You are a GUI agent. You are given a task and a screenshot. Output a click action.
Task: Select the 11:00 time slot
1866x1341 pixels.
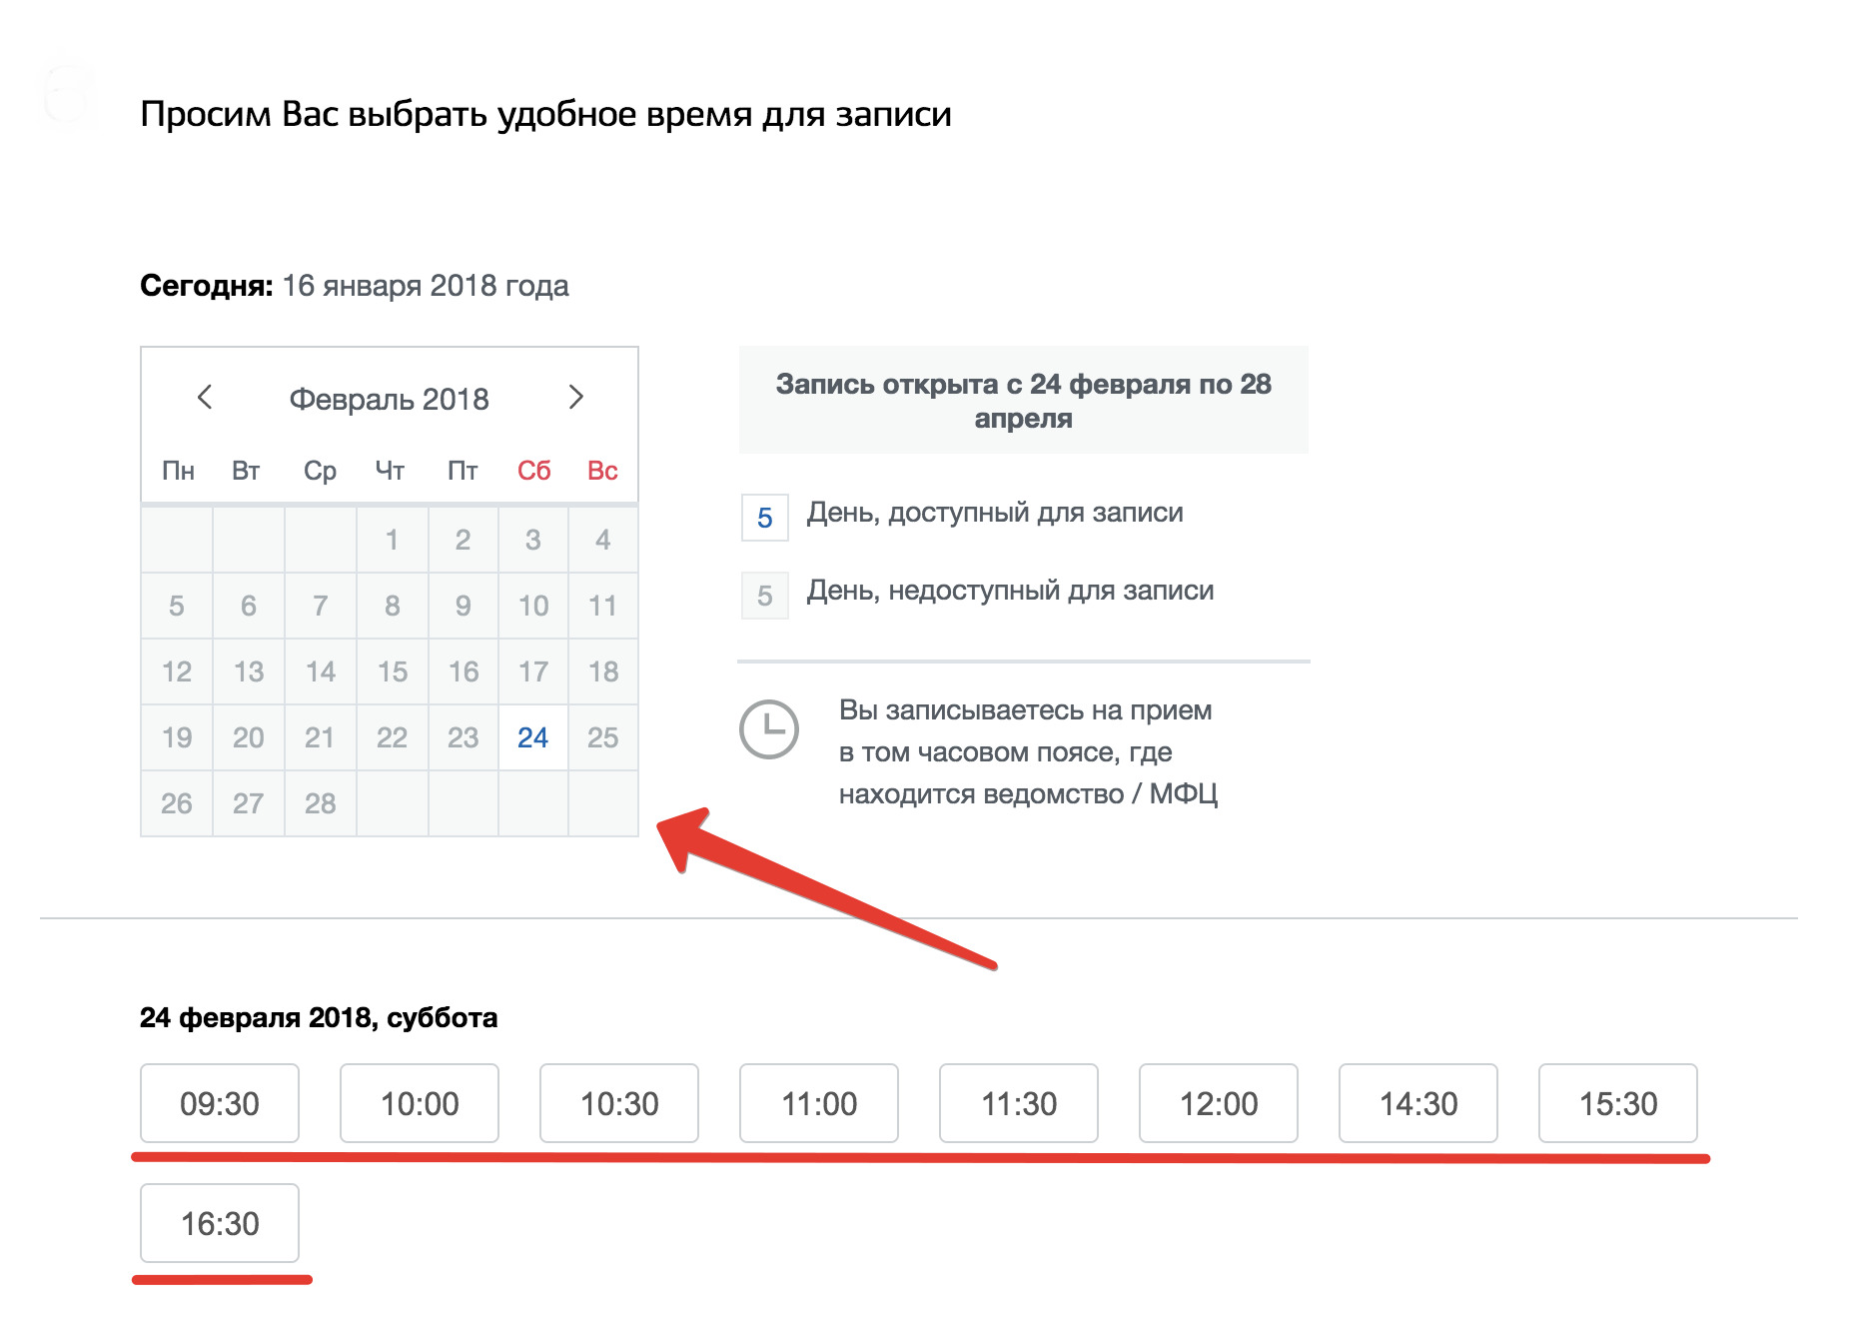click(x=819, y=1103)
